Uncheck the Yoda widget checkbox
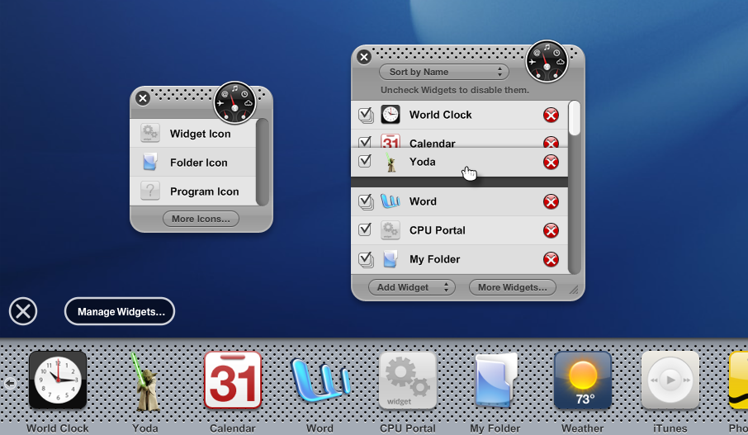This screenshot has height=435, width=748. (x=365, y=161)
